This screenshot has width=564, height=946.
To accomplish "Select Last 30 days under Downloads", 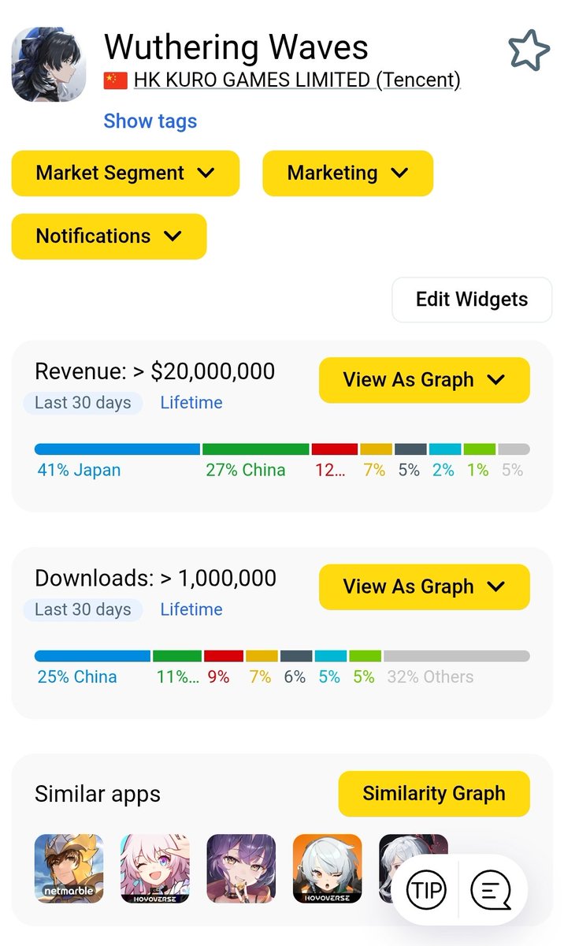I will click(x=83, y=609).
